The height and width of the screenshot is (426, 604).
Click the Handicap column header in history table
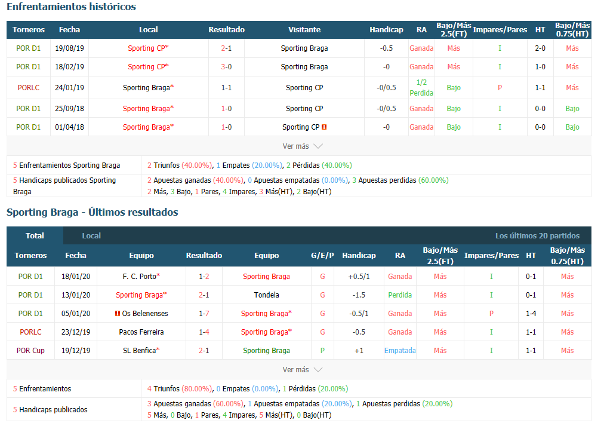386,30
